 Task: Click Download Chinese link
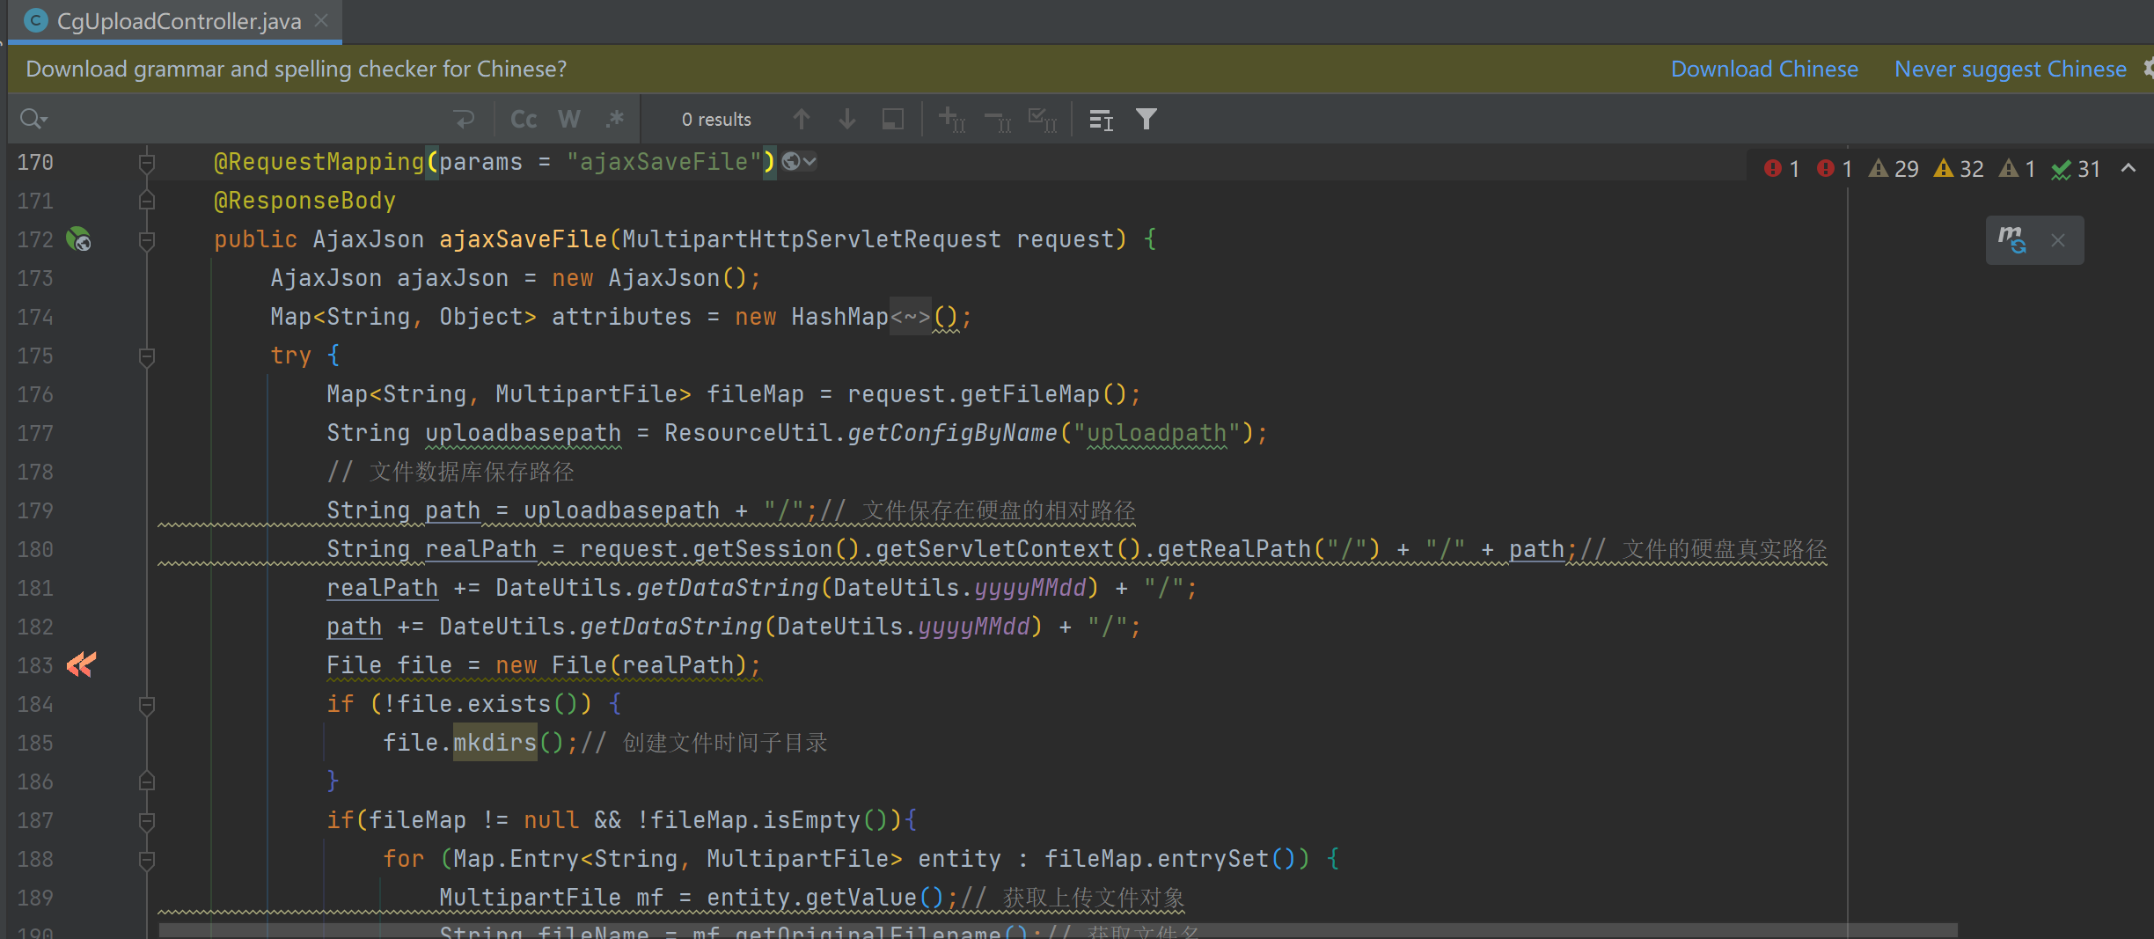[x=1764, y=69]
